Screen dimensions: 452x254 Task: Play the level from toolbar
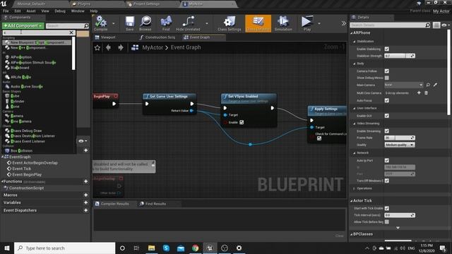click(x=307, y=23)
